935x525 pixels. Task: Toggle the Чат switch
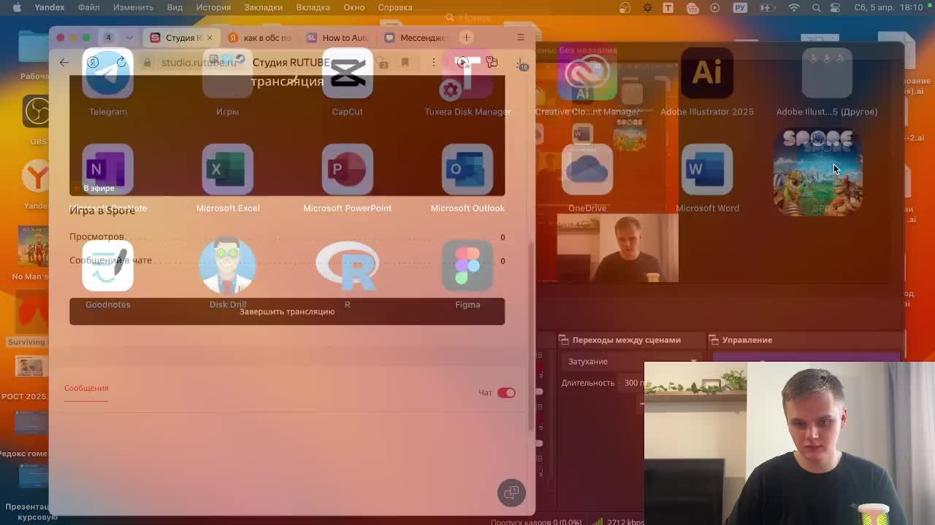tap(506, 393)
